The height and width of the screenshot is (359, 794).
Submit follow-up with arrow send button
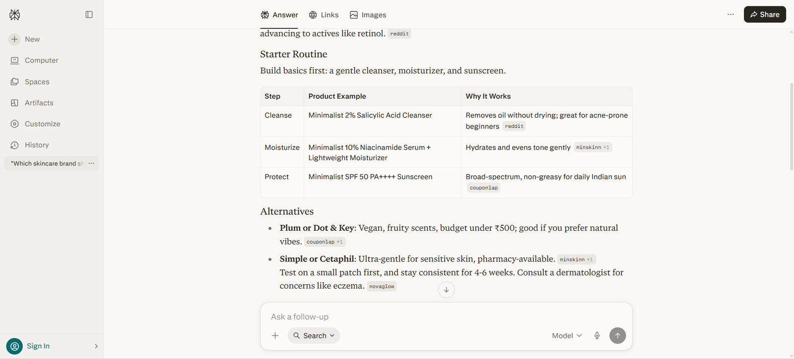pyautogui.click(x=617, y=336)
